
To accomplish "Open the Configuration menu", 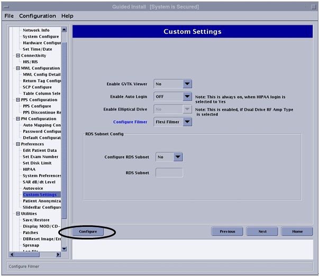I will (37, 16).
